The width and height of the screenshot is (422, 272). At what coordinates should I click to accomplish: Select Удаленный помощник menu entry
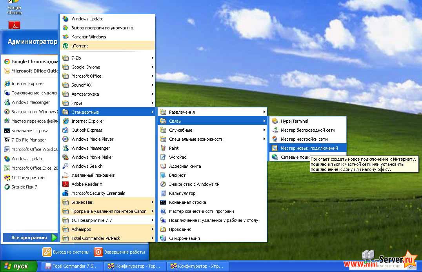(x=107, y=175)
